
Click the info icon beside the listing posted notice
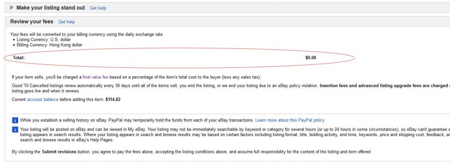point(15,130)
